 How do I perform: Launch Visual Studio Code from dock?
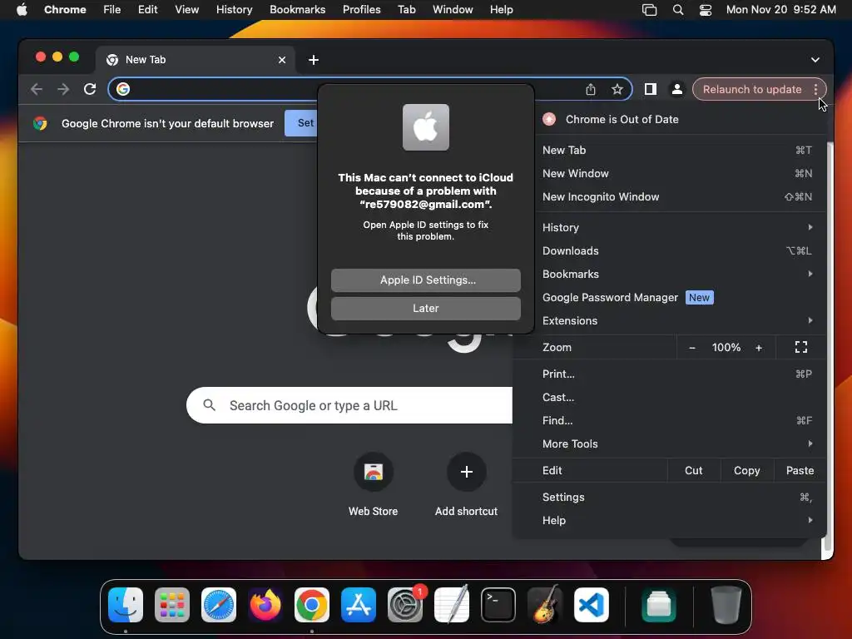click(x=592, y=605)
